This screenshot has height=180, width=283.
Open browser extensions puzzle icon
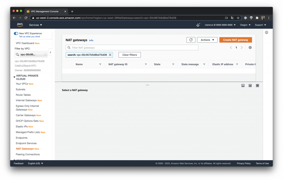(257, 18)
